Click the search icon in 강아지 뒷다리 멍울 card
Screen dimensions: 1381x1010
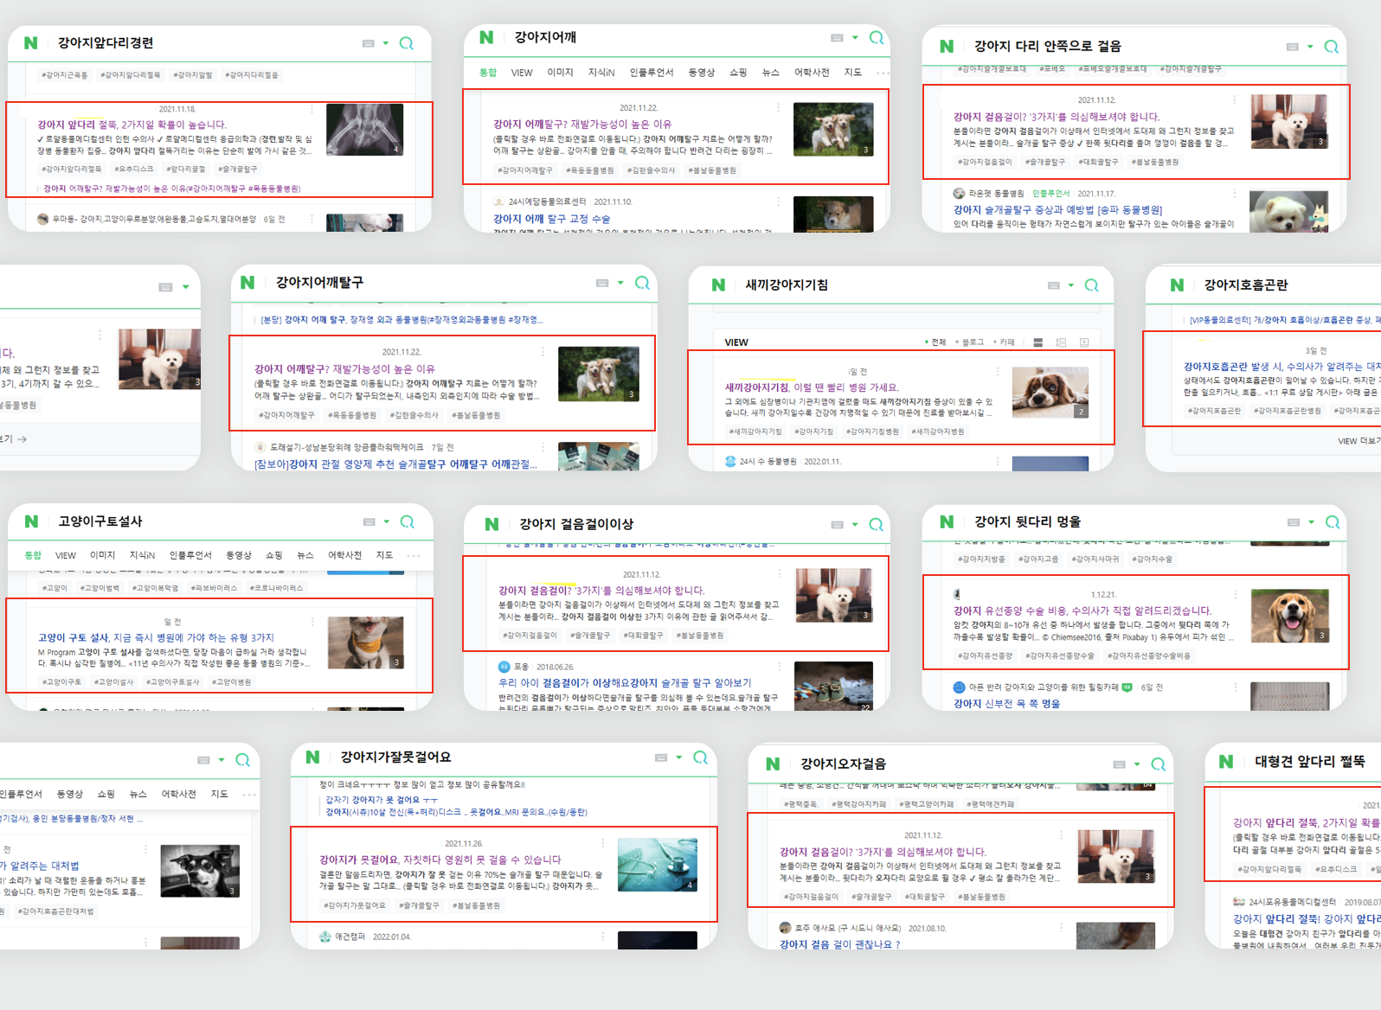1332,521
